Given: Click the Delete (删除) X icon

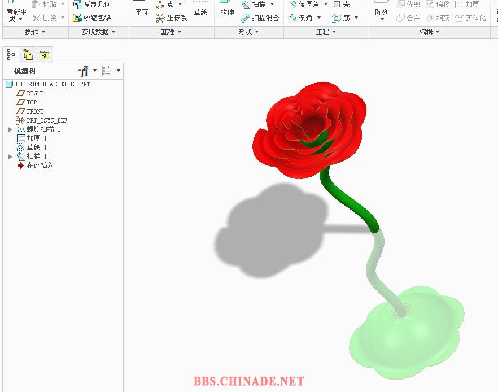Looking at the screenshot, I should tap(36, 18).
